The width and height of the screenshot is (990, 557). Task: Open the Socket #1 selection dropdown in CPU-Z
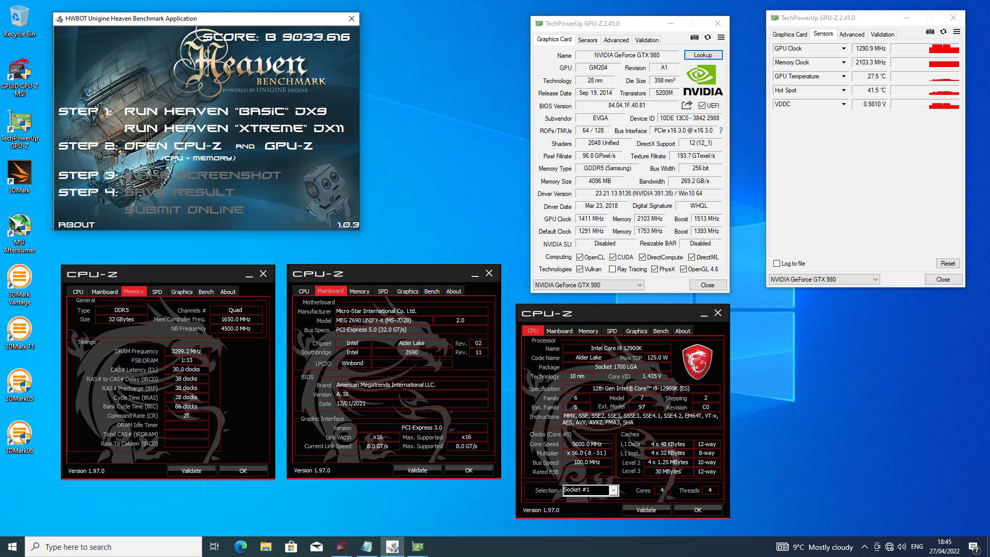pos(614,490)
